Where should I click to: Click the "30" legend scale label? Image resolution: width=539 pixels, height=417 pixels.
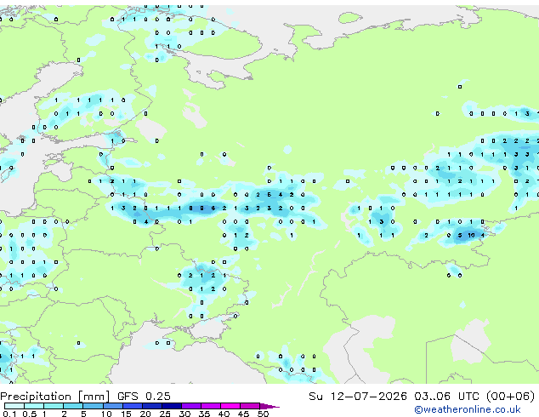click(184, 414)
